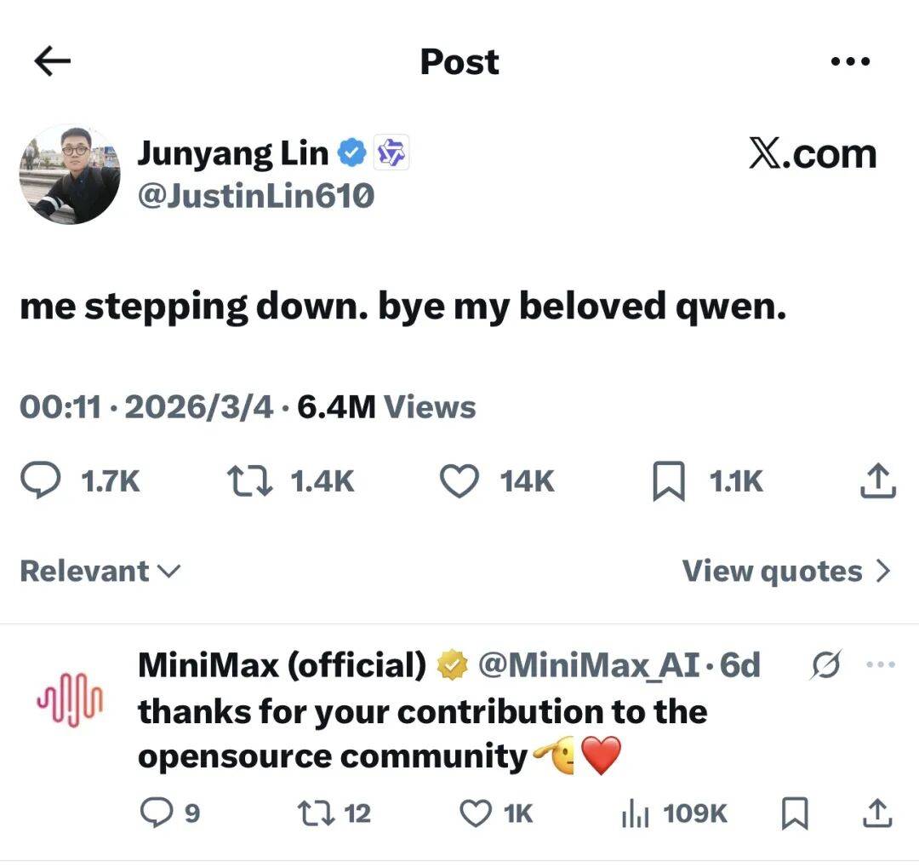Open View quotes link

coord(786,571)
